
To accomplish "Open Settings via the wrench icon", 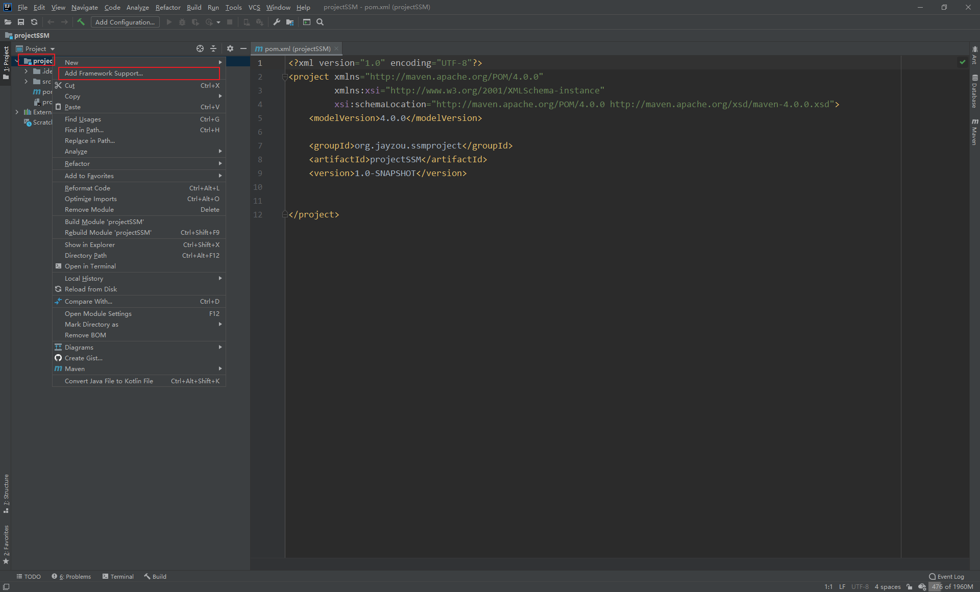I will pyautogui.click(x=277, y=22).
